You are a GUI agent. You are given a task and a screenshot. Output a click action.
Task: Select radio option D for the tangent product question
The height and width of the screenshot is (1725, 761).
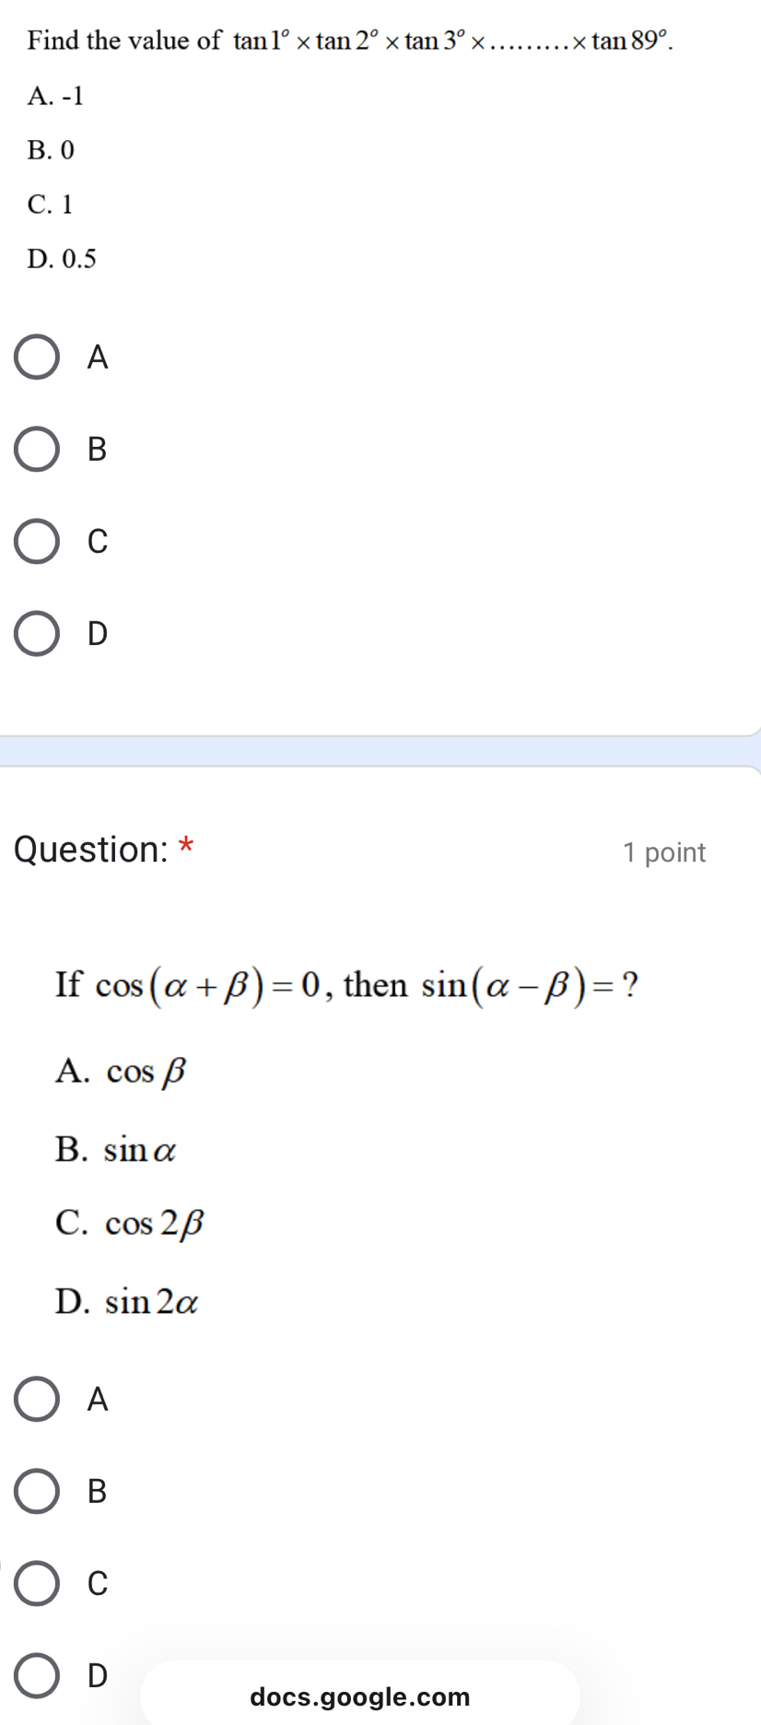point(37,634)
